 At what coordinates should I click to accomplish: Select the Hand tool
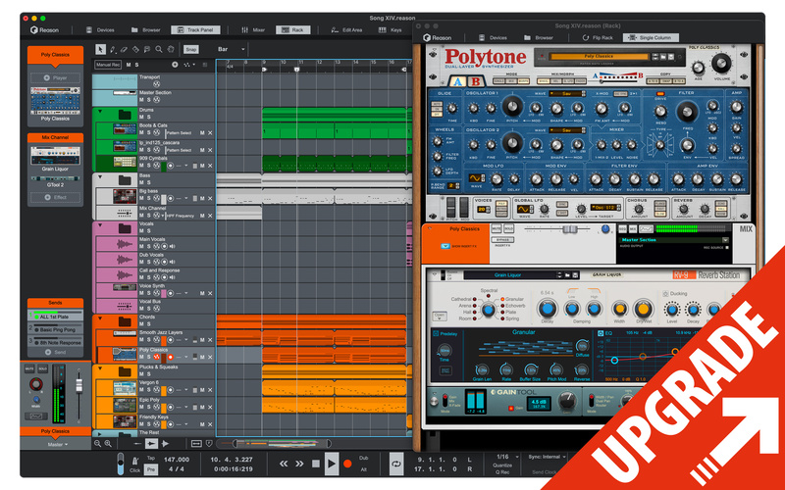171,49
